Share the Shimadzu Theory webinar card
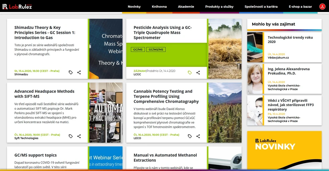 point(79,72)
